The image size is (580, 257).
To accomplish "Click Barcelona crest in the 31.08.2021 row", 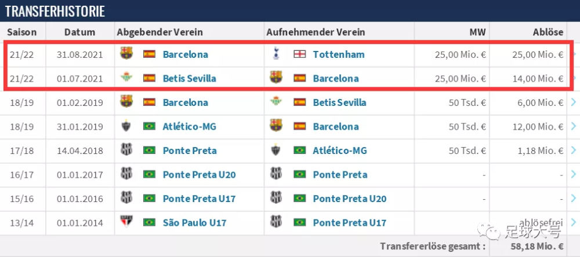I will (x=126, y=54).
